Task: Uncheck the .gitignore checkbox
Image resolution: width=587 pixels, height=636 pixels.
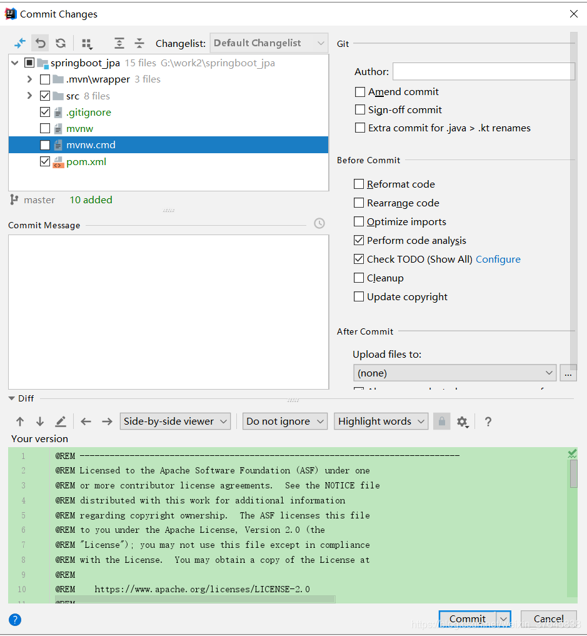Action: point(45,112)
